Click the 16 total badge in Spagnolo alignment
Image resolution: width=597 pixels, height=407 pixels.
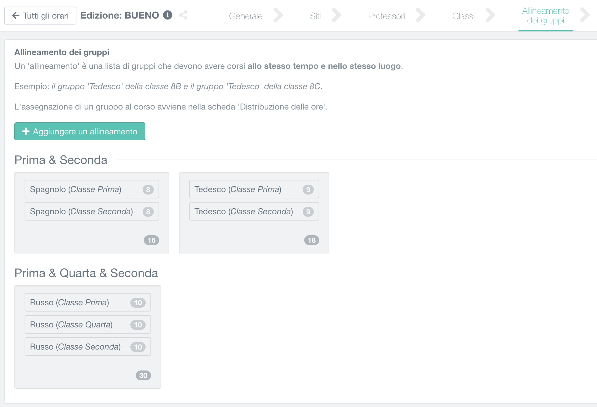[151, 240]
